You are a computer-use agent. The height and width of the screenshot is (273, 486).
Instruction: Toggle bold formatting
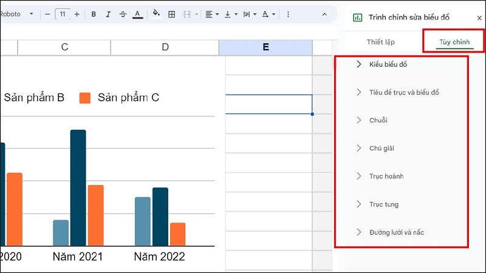pyautogui.click(x=94, y=14)
